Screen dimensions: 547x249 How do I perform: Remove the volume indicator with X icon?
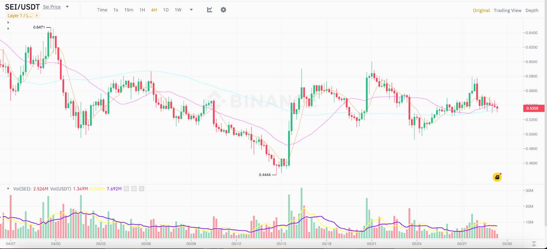point(142,189)
